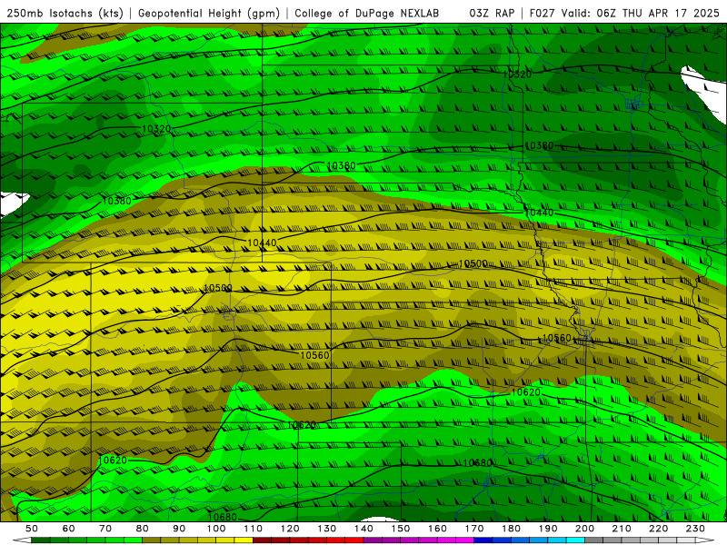Select the "06Z THU APR 17 2025" valid time
Viewport: 727px width, 545px height.
(658, 14)
